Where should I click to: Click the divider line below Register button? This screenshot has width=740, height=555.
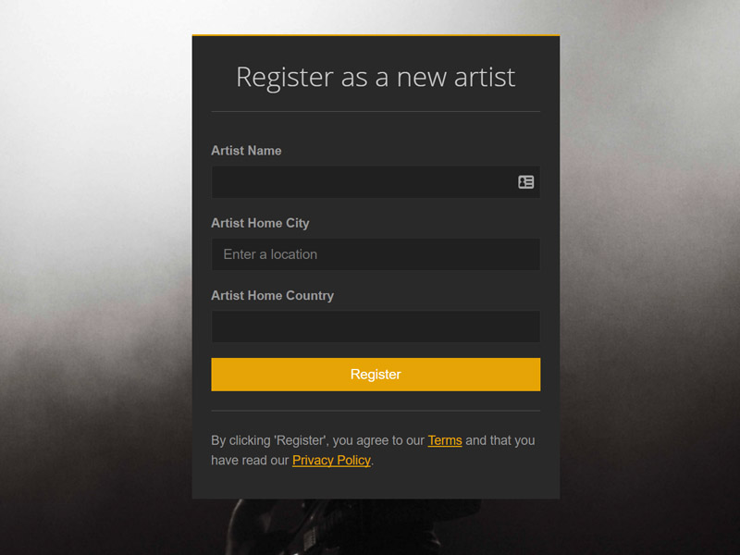(376, 411)
